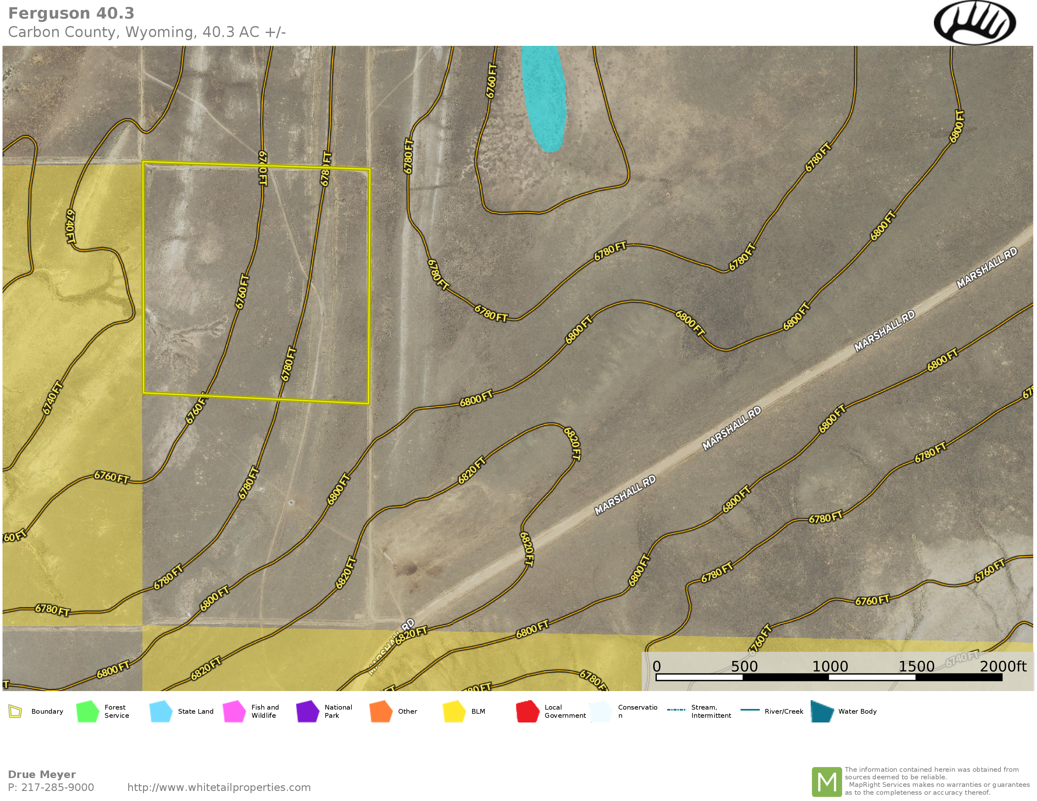Viewport: 1037px width, 801px height.
Task: Click the Water Body legend icon
Action: pos(822,711)
